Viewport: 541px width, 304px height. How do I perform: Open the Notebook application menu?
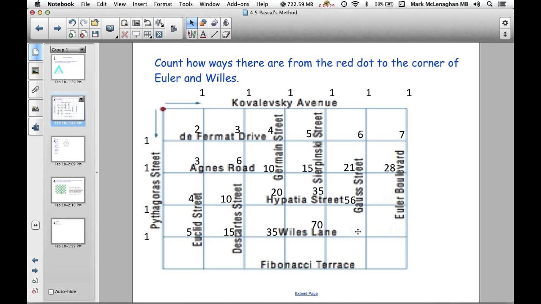61,4
